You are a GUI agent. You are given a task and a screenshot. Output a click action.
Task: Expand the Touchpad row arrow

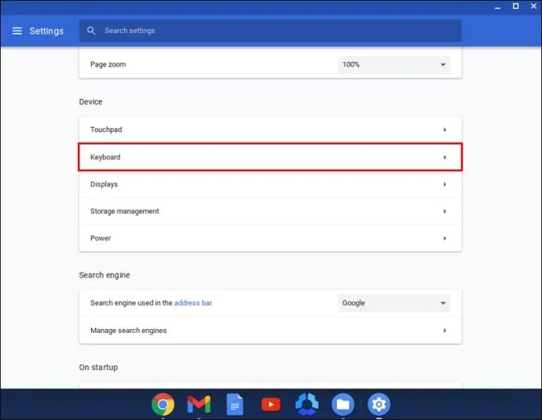pyautogui.click(x=445, y=130)
